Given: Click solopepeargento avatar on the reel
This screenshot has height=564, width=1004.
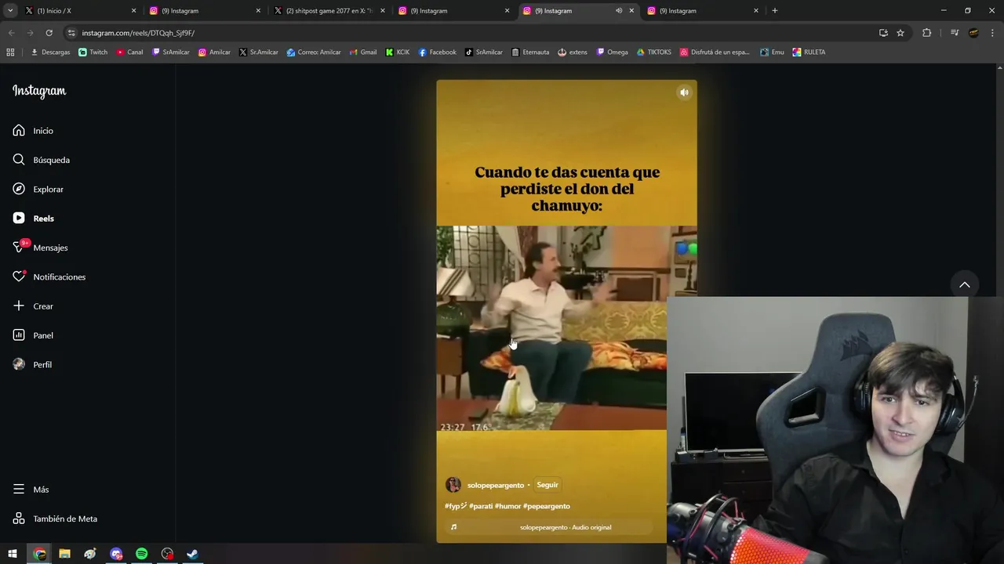Looking at the screenshot, I should click(453, 485).
